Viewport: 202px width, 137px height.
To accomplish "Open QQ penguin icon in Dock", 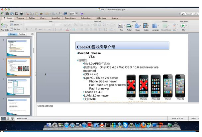I will pos(102,125).
